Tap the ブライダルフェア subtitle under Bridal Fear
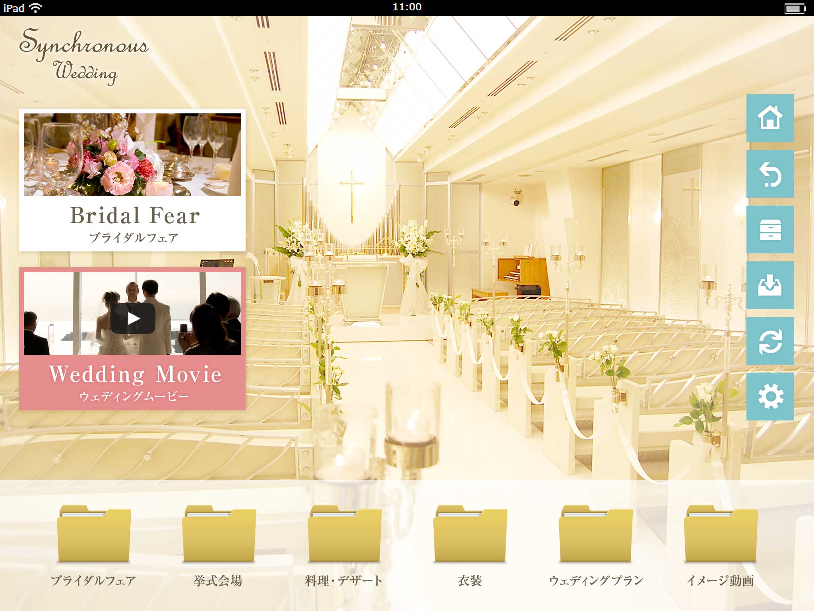Screen dimensions: 814x611 click(x=134, y=238)
